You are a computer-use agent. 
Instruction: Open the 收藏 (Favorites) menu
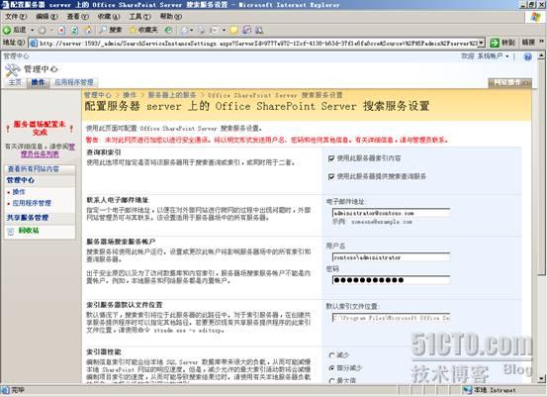coord(109,17)
